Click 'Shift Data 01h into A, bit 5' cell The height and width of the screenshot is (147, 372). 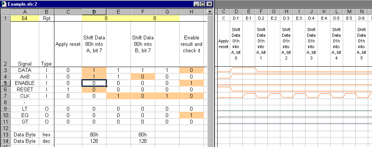[362, 44]
